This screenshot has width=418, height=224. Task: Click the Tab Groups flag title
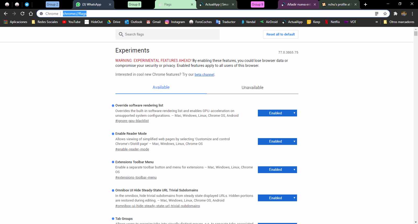coord(124,219)
